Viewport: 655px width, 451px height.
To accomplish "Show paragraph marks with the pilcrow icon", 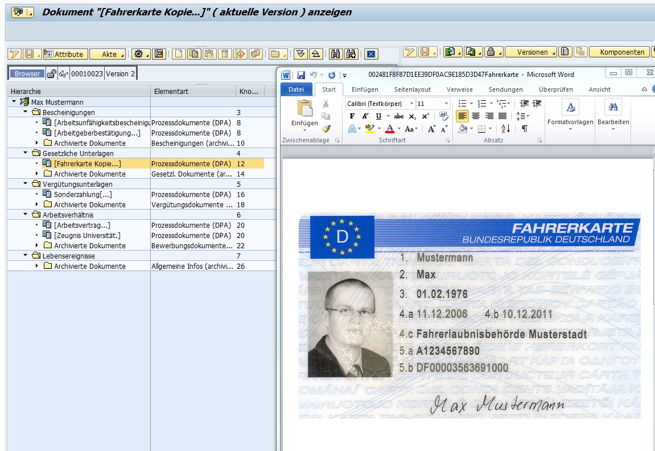I will (524, 129).
